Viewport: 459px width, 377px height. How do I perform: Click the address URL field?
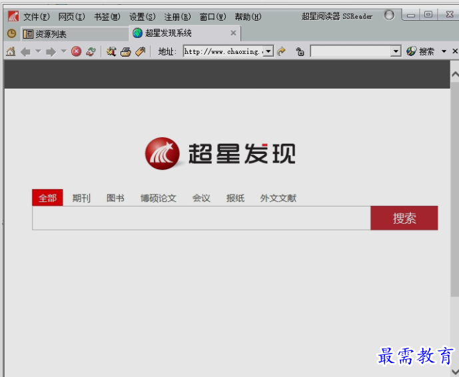224,51
